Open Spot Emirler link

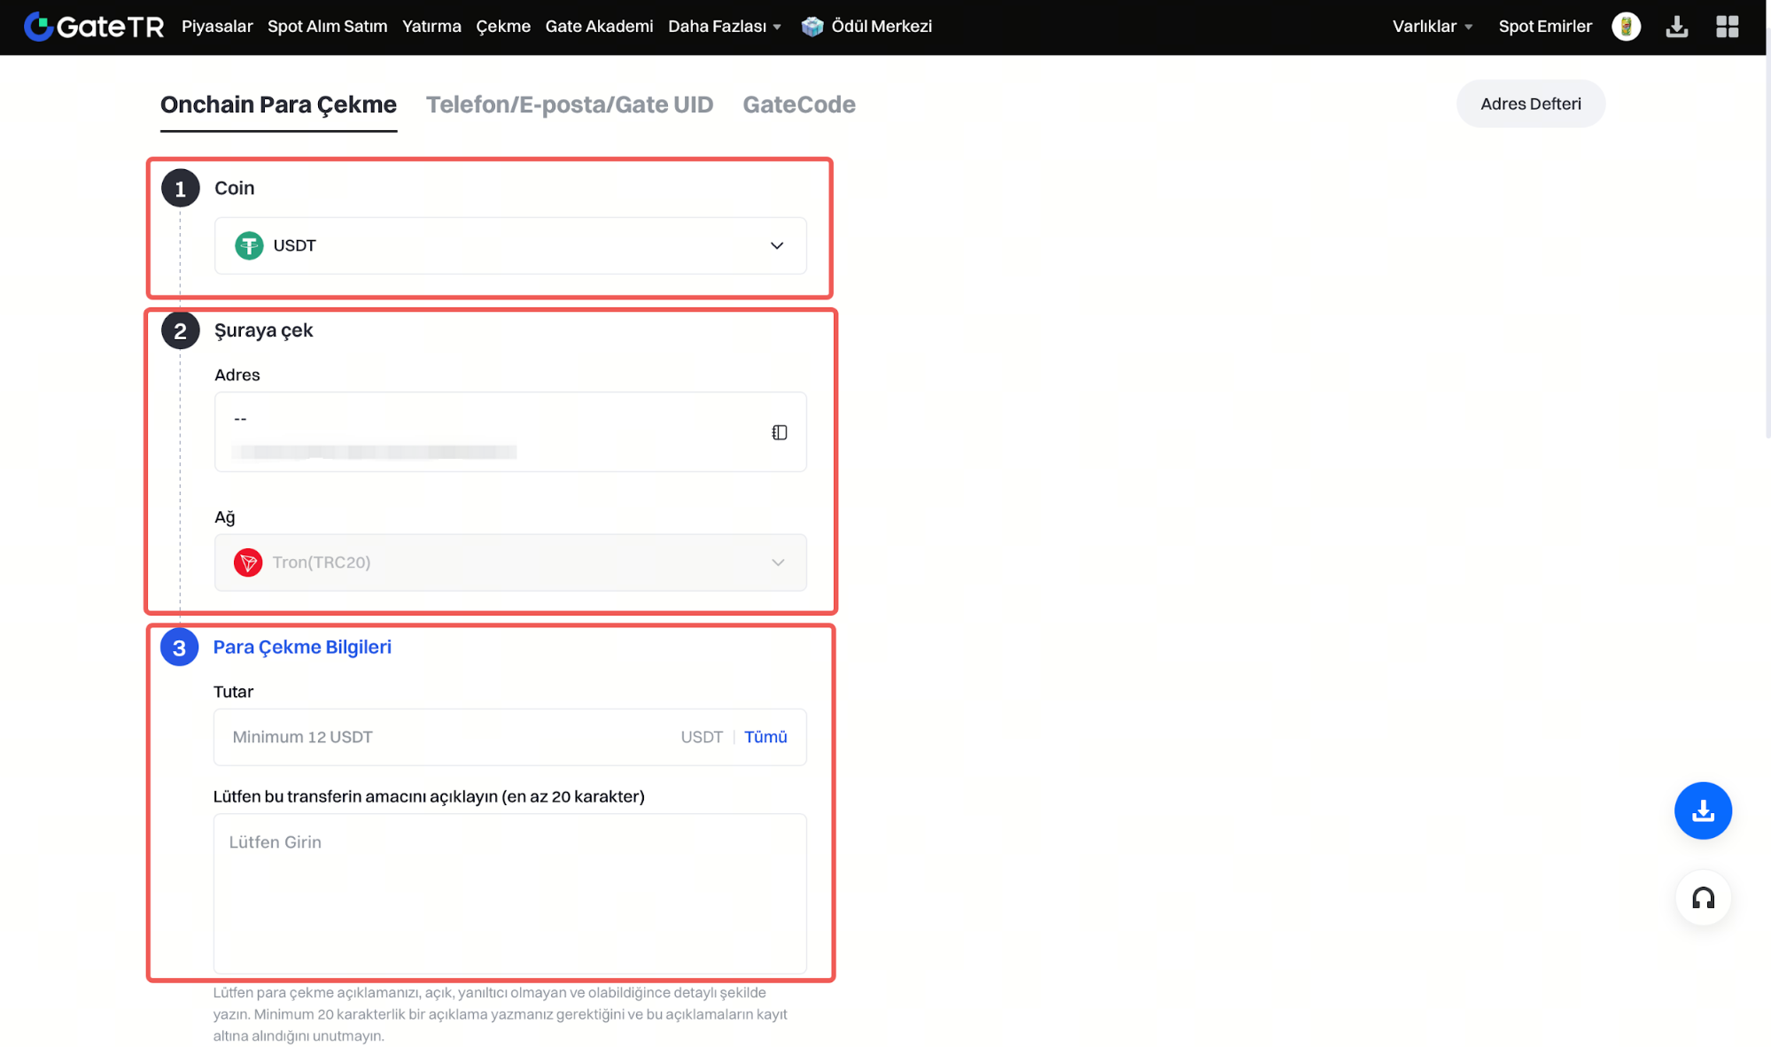click(1544, 27)
